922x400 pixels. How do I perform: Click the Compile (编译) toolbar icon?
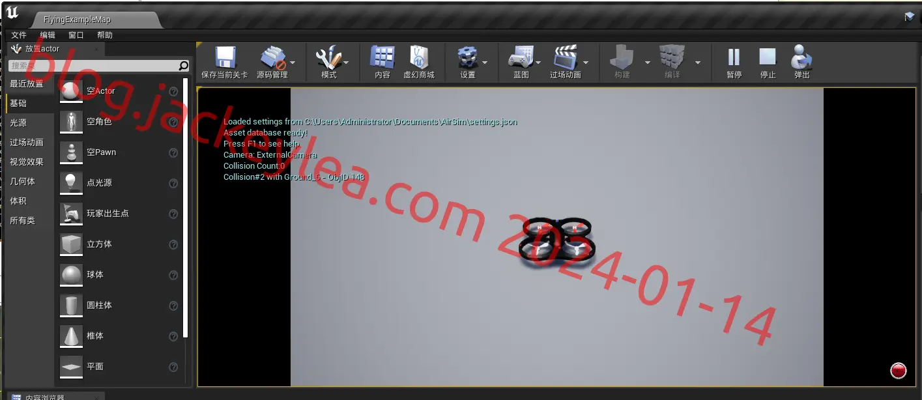point(672,57)
